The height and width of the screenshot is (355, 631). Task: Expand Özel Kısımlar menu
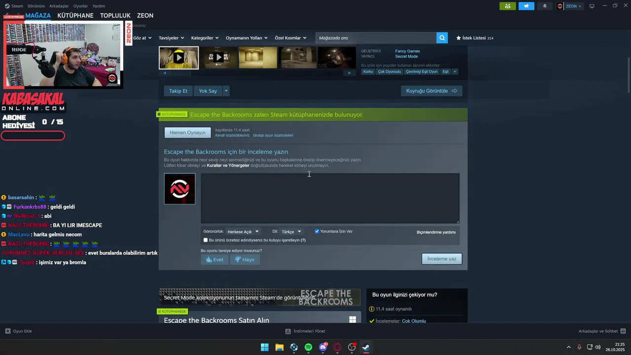click(290, 38)
